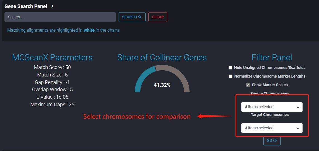Open Target Chromosomes 4 items selected dropdown

[x=272, y=128]
